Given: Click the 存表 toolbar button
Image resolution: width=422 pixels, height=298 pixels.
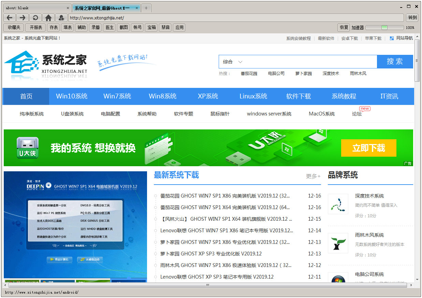Looking at the screenshot, I should [x=54, y=28].
